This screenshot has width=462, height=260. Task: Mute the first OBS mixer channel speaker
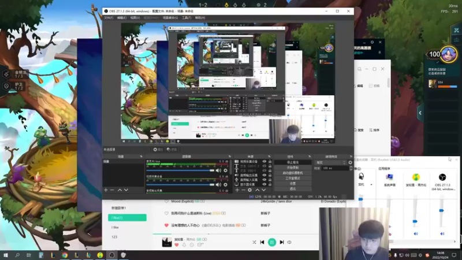click(x=218, y=170)
